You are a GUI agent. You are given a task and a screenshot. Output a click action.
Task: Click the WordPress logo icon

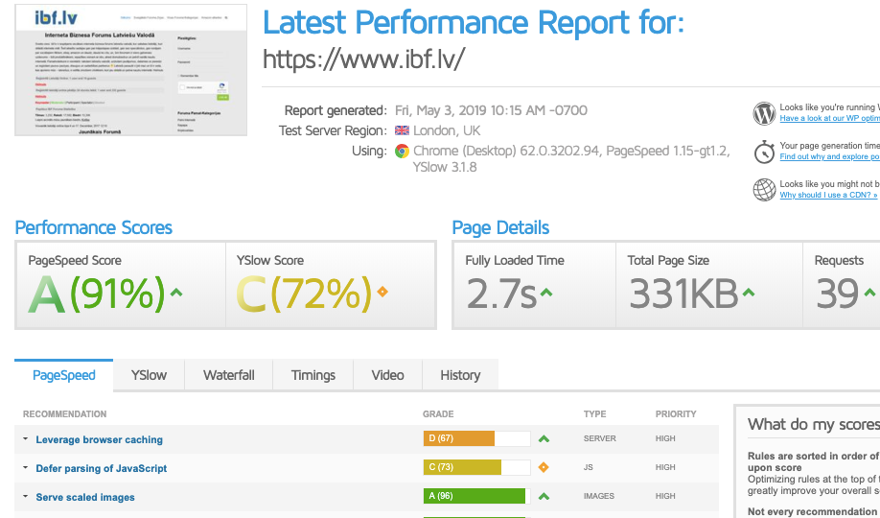764,113
